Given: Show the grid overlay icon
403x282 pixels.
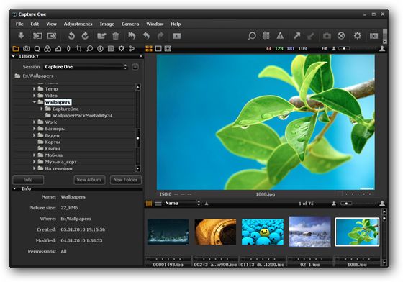Looking at the screenshot, I should 266,36.
